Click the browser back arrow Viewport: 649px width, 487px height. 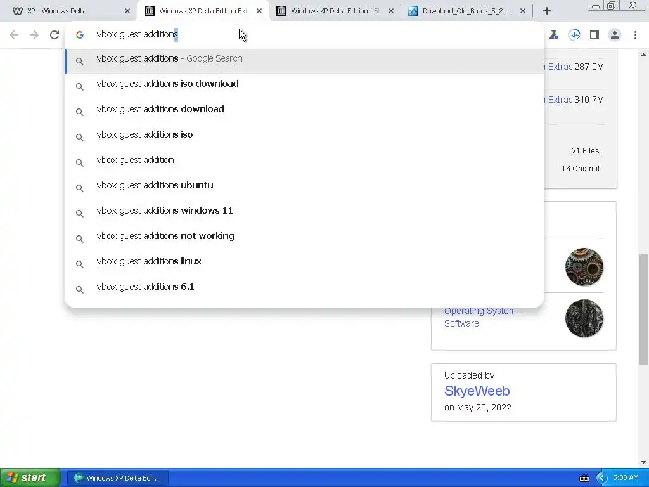14,35
